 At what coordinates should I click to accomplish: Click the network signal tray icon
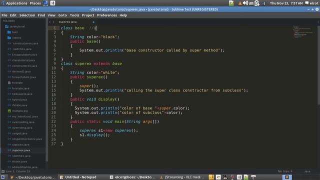tap(263, 3)
